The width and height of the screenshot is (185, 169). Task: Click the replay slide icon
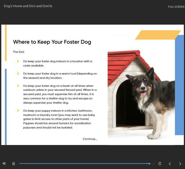coord(160,164)
